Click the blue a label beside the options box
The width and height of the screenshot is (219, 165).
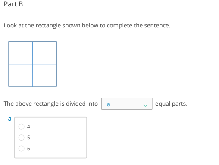coord(9,119)
